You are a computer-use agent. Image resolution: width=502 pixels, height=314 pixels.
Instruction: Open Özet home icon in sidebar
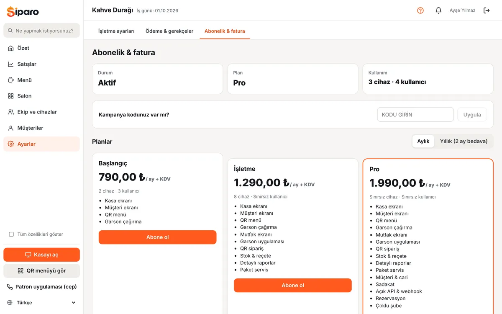(x=11, y=48)
